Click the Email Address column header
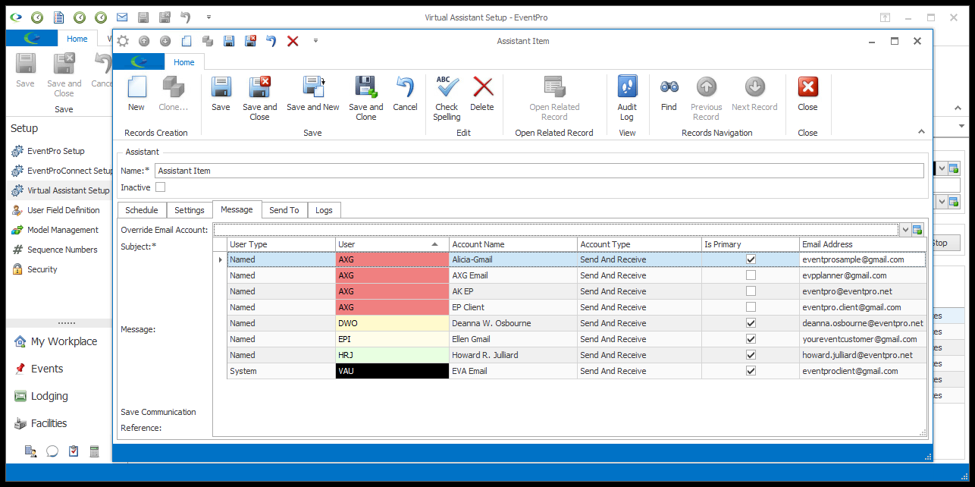The image size is (975, 487). (x=863, y=244)
